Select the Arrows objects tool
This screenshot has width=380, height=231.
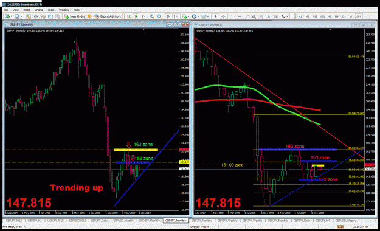[x=283, y=16]
